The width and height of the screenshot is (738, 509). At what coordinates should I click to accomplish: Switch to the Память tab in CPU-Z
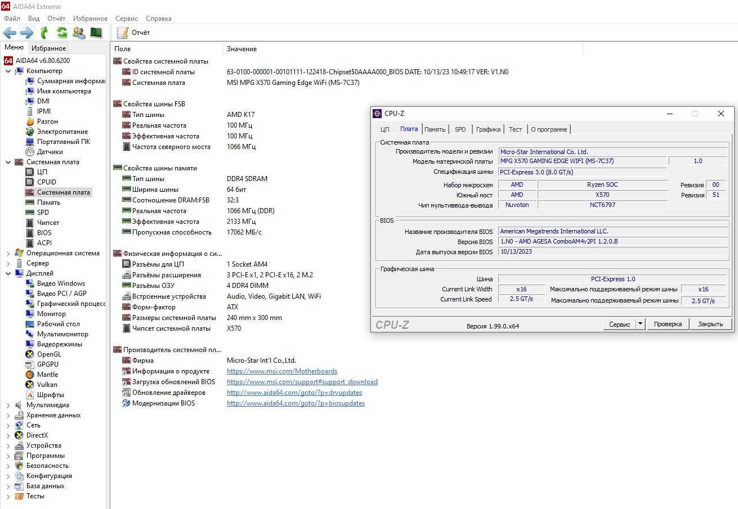pos(435,129)
